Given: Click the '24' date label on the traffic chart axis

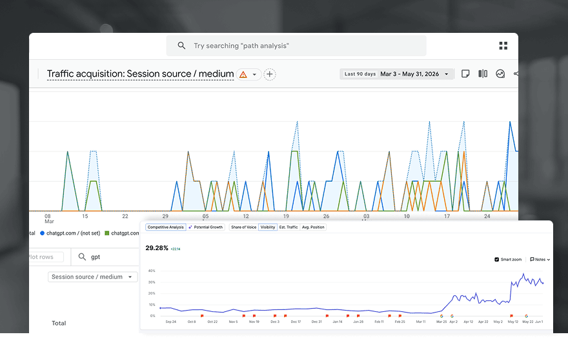Looking at the screenshot, I should [487, 216].
